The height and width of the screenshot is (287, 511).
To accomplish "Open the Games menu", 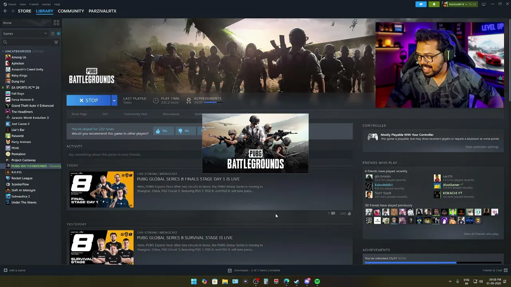I will [x=46, y=4].
